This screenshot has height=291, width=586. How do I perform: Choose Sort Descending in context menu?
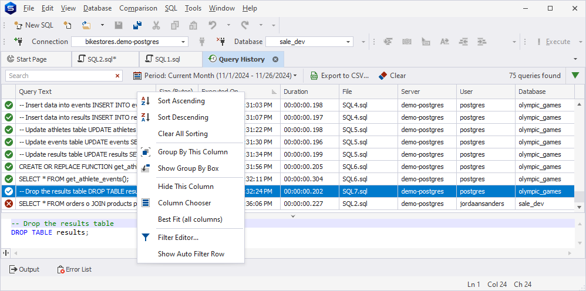click(191, 117)
